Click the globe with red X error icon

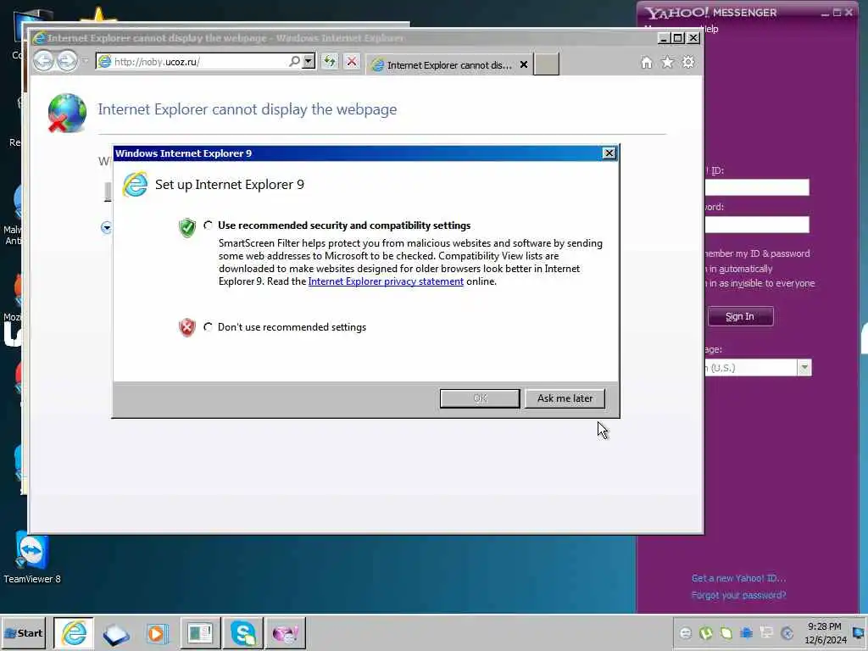pos(67,113)
